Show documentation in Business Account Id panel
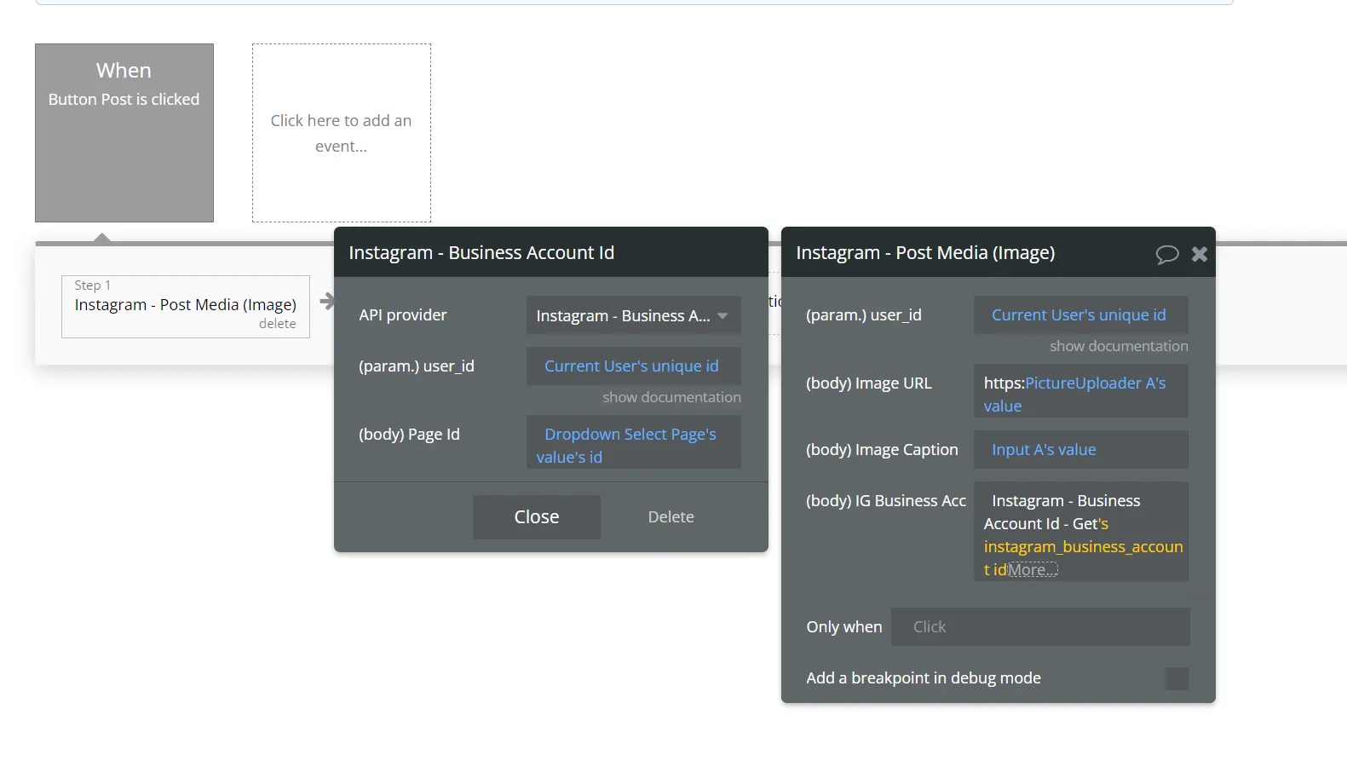The height and width of the screenshot is (784, 1347). tap(671, 397)
